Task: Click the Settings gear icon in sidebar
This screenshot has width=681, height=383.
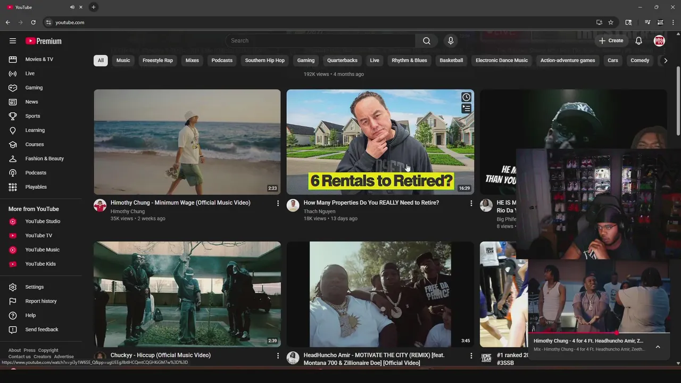Action: [x=13, y=287]
